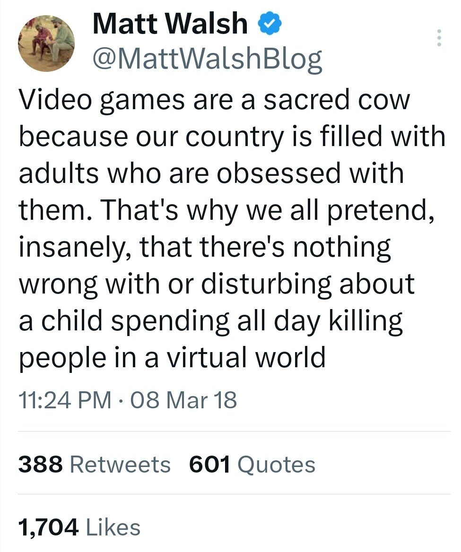Open the @MattWalshBlog handle link

point(207,60)
